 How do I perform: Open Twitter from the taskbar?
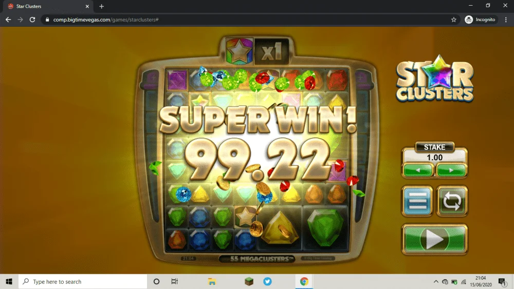pos(267,281)
